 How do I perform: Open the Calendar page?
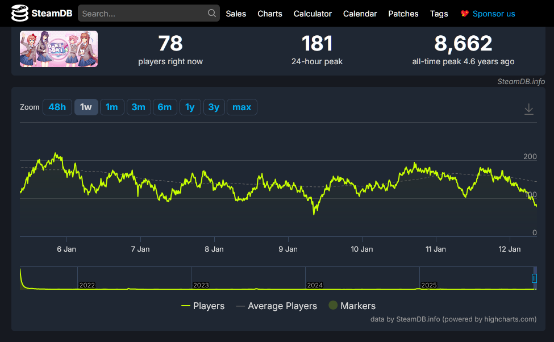coord(360,14)
